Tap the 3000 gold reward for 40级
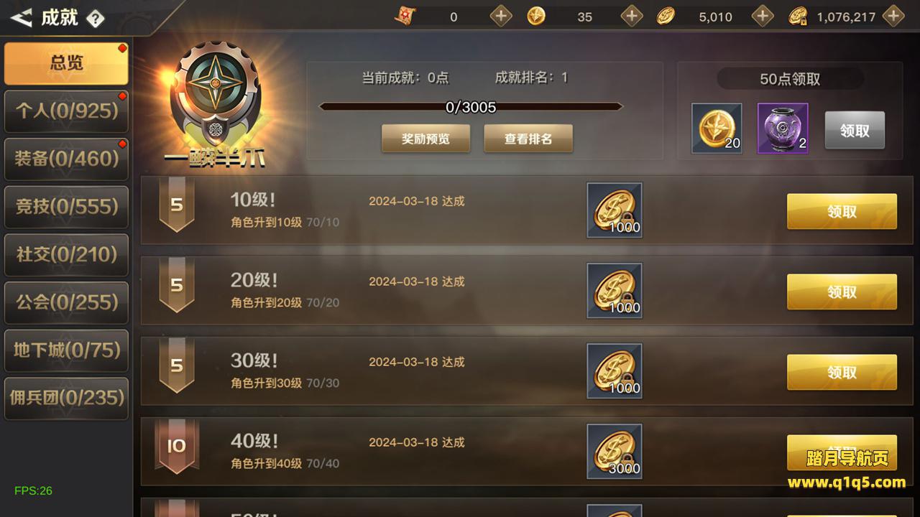 tap(615, 451)
